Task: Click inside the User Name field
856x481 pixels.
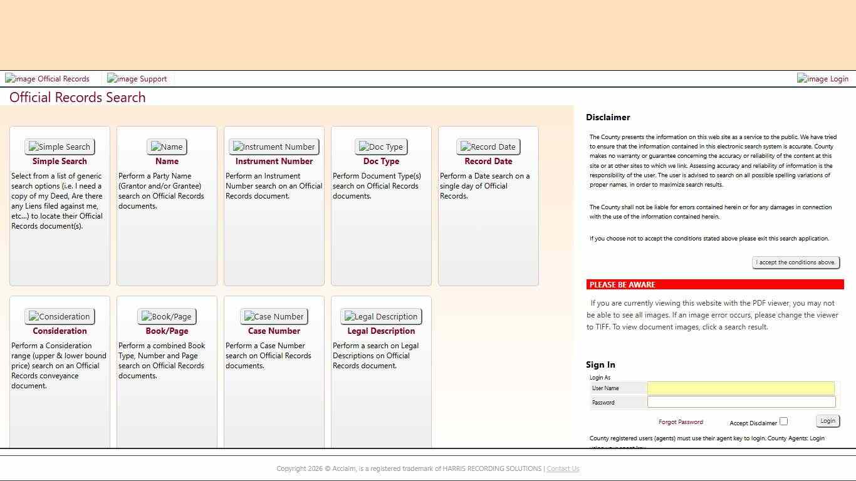Action: (x=741, y=388)
